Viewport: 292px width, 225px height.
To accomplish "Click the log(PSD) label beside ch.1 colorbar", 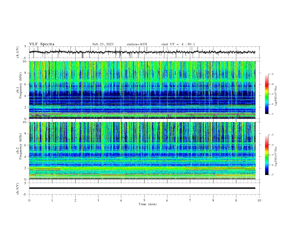I will (276, 96).
